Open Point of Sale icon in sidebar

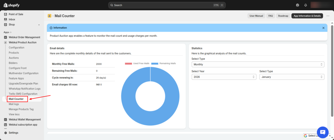(6, 14)
